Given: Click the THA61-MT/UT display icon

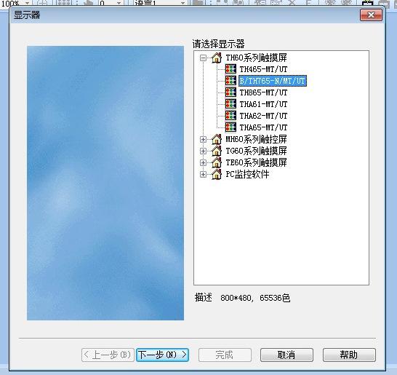Looking at the screenshot, I should (x=230, y=104).
